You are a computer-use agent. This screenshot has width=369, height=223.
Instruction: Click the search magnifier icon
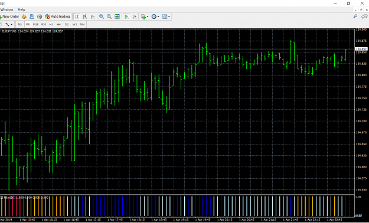[355, 17]
